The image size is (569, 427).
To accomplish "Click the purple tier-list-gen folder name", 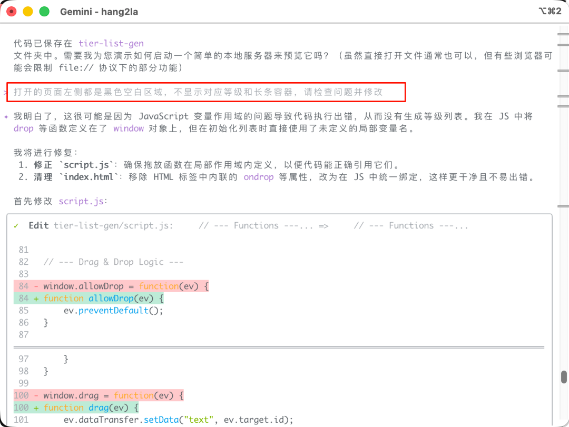I will (111, 44).
